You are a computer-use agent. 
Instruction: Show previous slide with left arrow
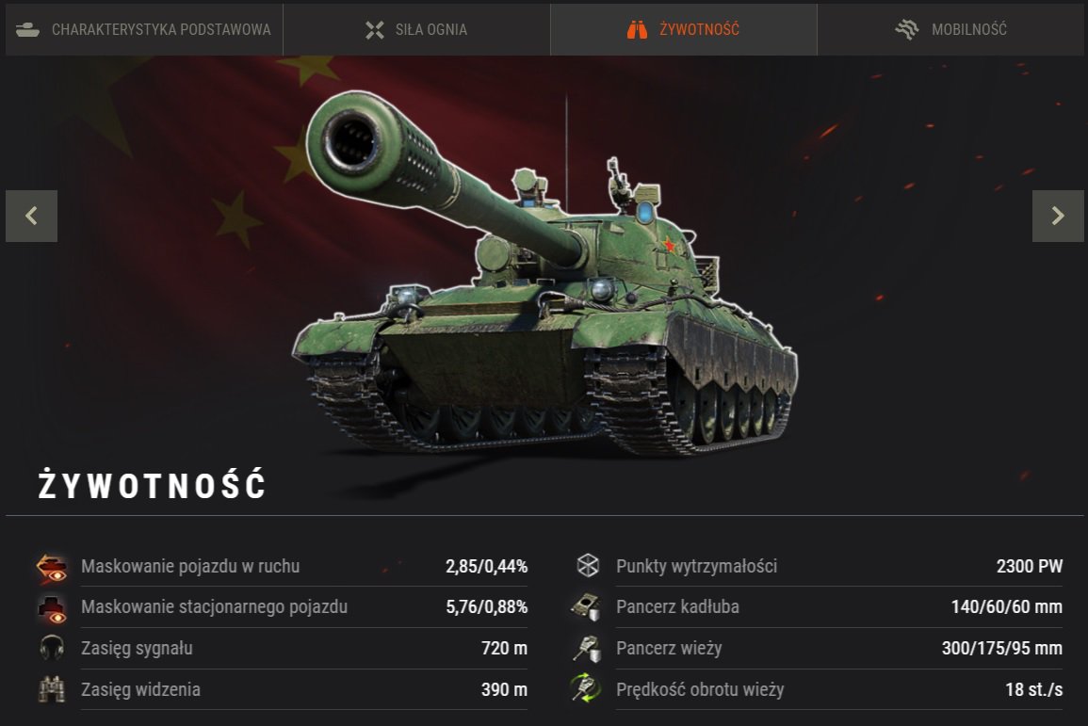31,216
